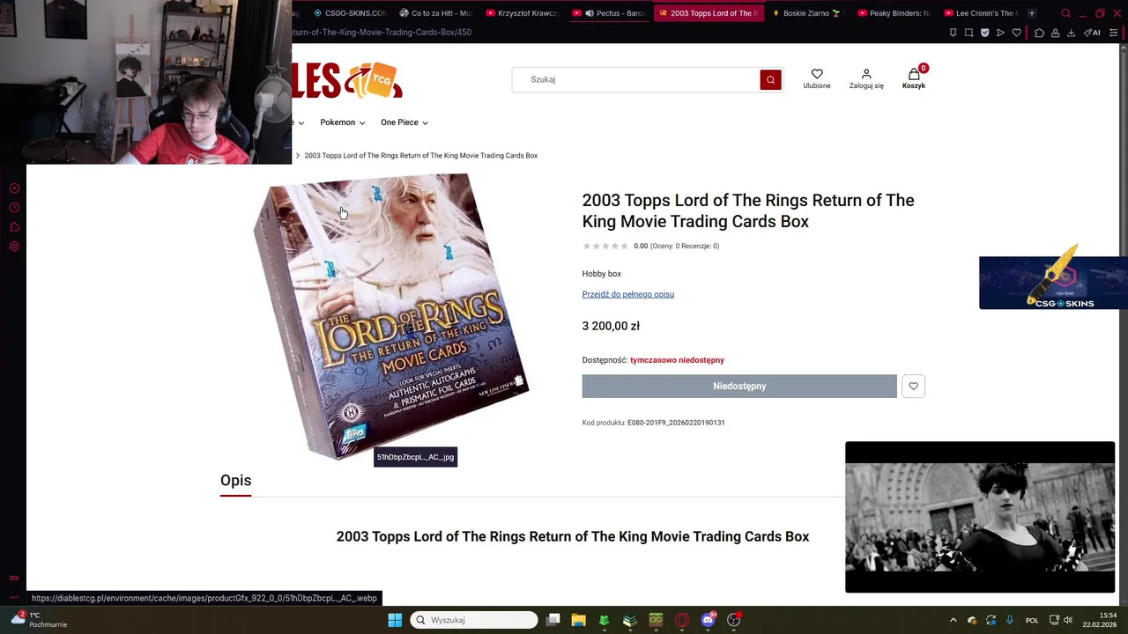Open Opera GX from taskbar
This screenshot has height=634, width=1128.
point(682,620)
